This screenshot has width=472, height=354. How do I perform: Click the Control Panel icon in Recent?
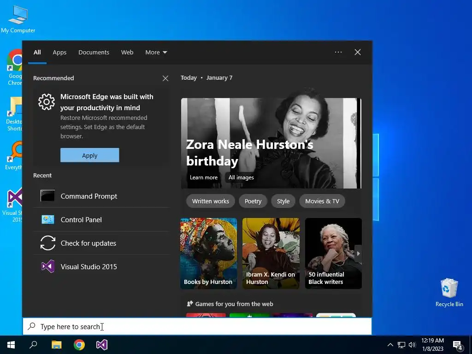click(47, 219)
